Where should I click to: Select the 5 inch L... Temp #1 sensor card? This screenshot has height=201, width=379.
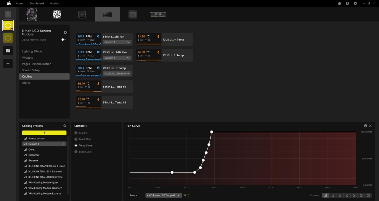coord(105,87)
